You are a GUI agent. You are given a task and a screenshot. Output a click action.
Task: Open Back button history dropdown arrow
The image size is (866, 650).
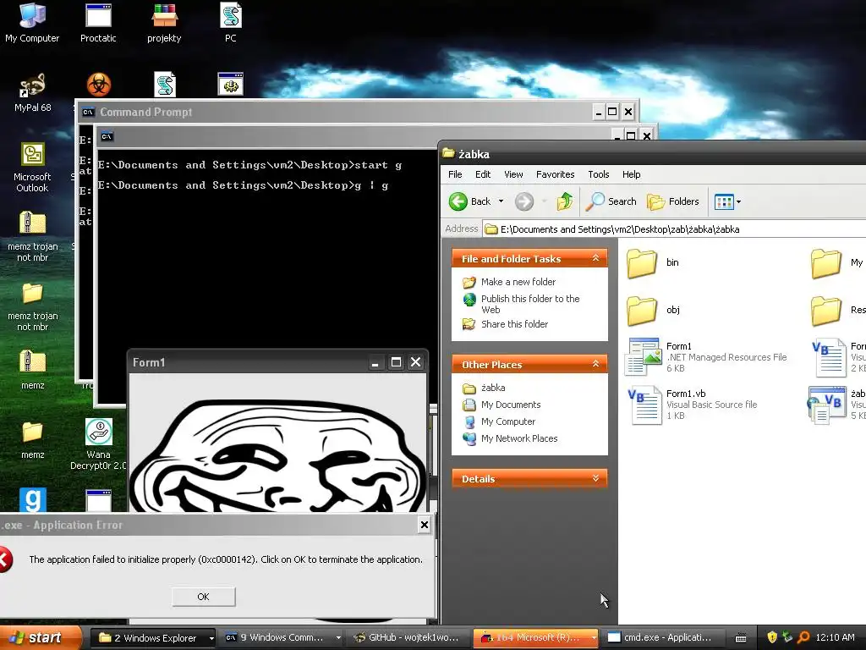coord(501,201)
